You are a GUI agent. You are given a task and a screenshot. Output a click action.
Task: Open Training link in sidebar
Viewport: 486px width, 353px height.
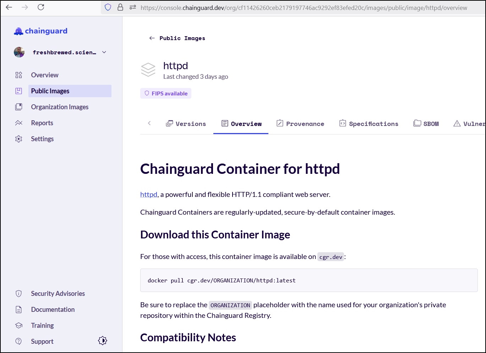42,325
